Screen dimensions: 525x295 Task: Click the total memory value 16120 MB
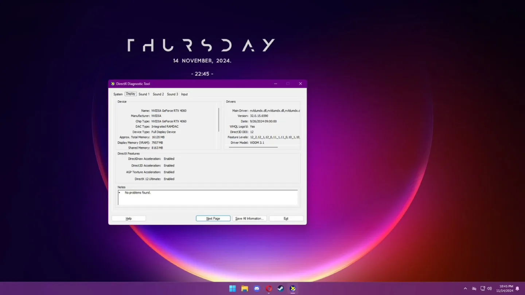click(158, 137)
